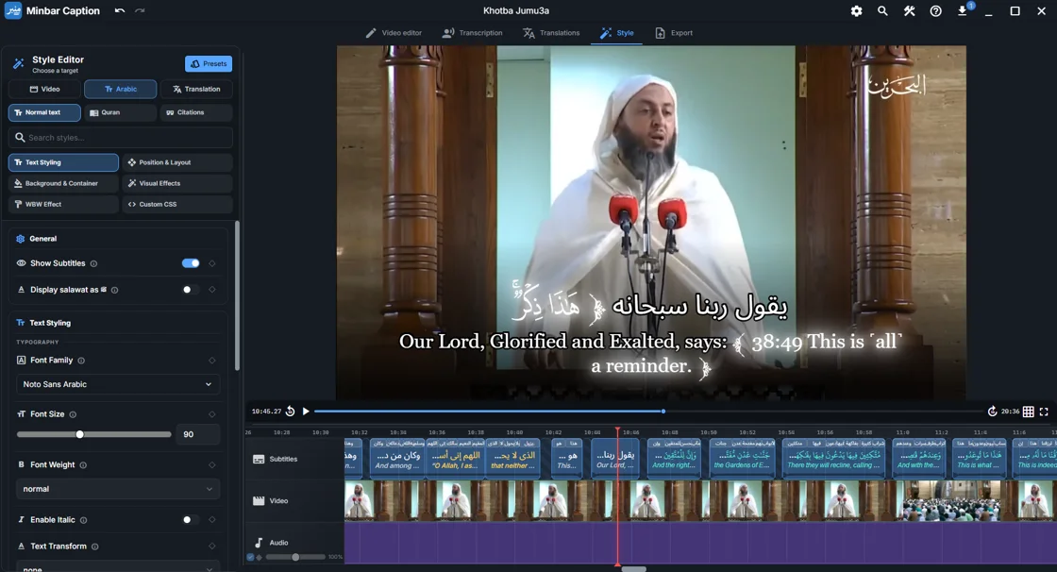
Task: Play the video preview
Action: (x=306, y=411)
